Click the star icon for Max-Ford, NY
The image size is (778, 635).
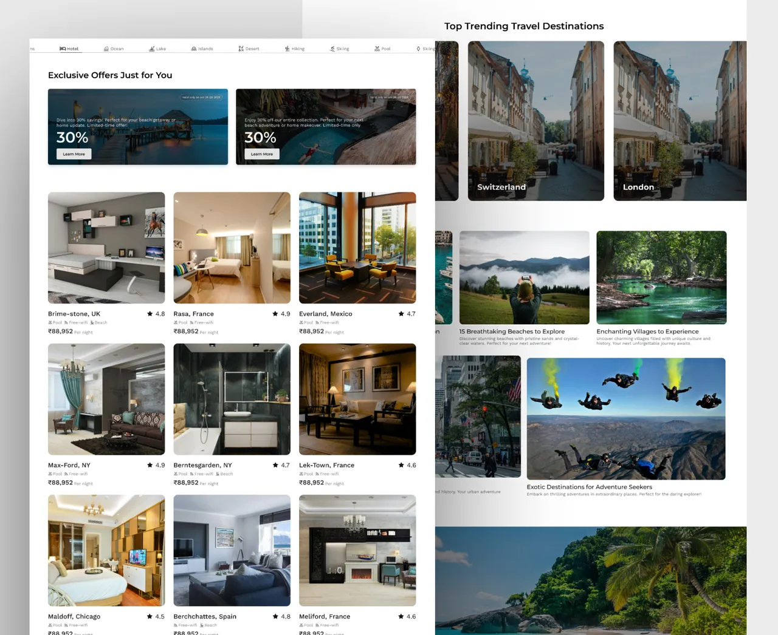tap(150, 465)
